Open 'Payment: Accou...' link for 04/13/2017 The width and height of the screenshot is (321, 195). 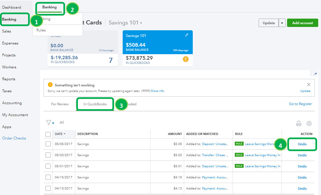tap(215, 188)
